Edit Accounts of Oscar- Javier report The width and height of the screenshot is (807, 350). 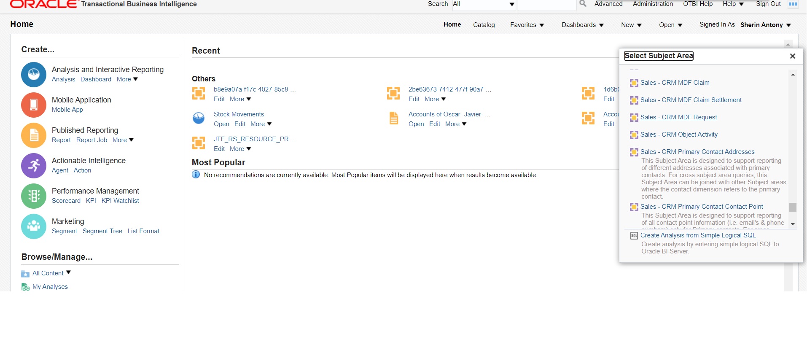435,124
